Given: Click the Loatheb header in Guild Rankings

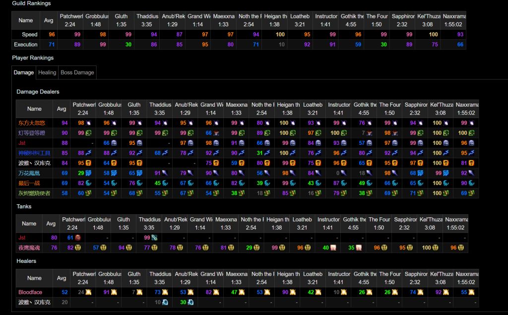Looking at the screenshot, I should point(300,16).
